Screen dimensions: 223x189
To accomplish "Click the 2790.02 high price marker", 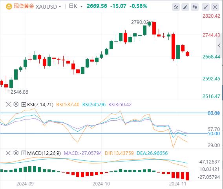I will 140,22.
